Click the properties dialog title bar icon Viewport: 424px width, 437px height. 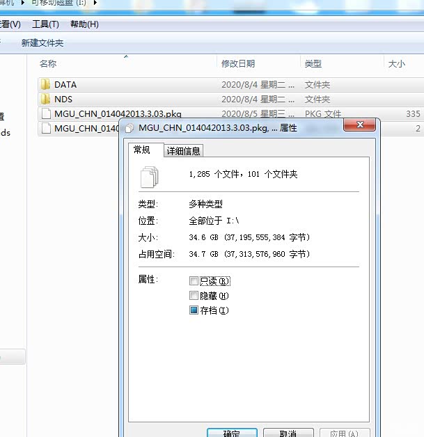click(130, 128)
